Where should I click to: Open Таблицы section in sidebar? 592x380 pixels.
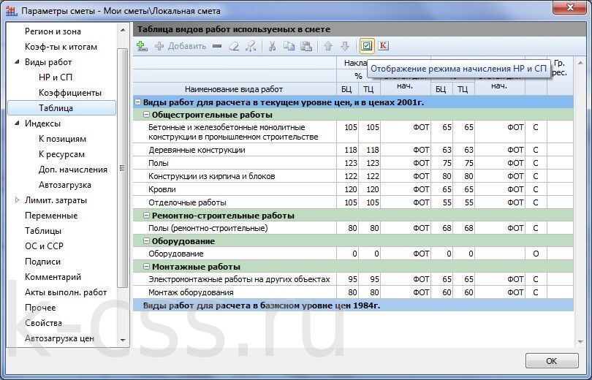coord(43,231)
